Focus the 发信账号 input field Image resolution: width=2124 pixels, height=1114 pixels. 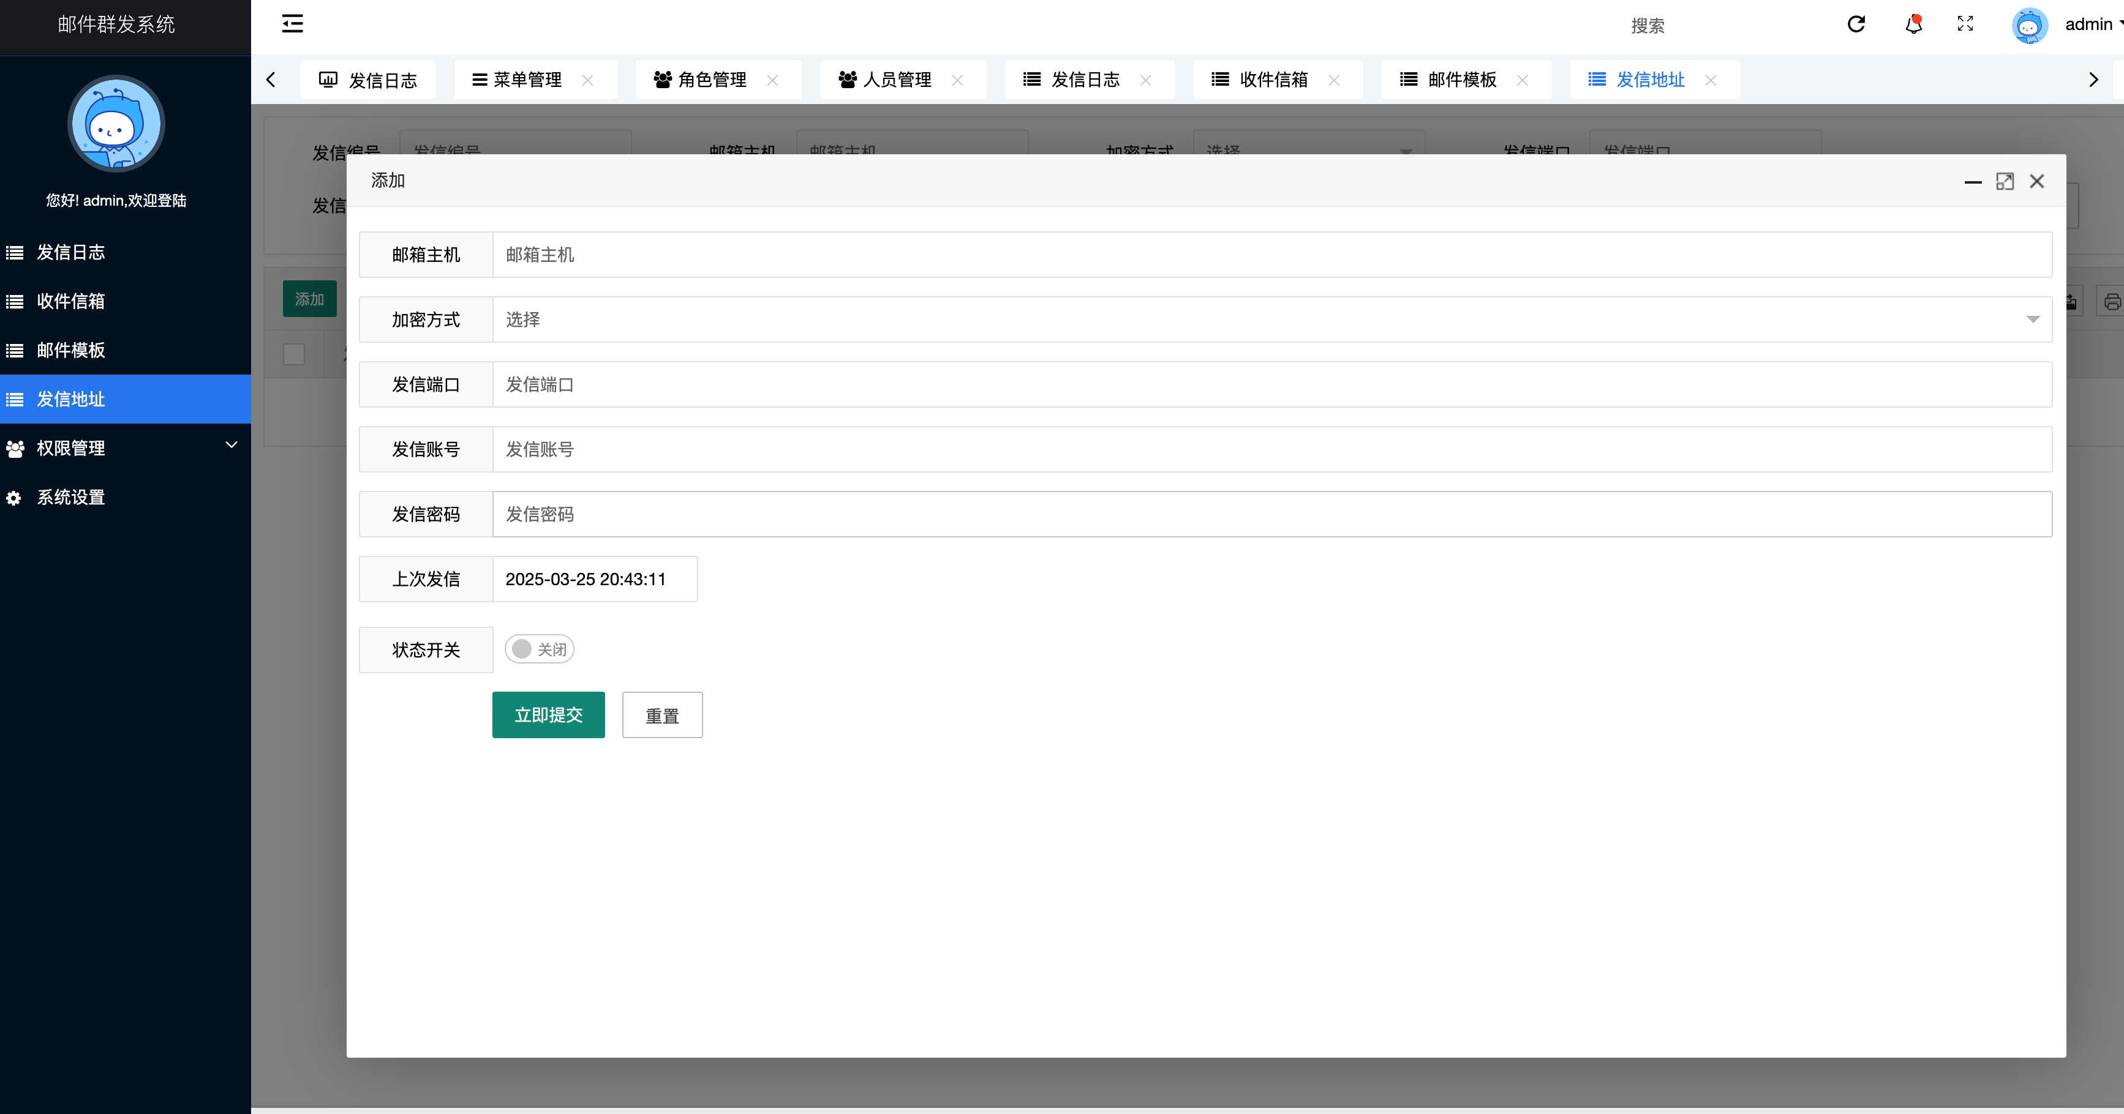1271,450
